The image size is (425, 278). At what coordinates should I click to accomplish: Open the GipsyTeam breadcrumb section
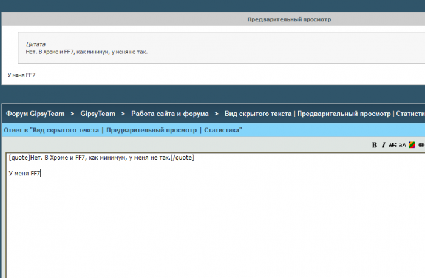(x=98, y=114)
